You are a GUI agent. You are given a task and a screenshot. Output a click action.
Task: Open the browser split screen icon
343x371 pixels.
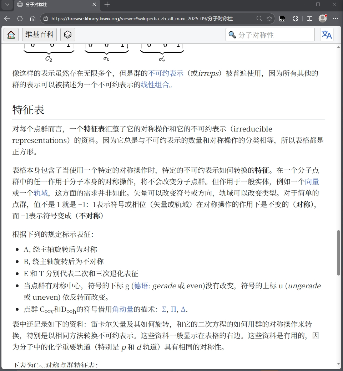coord(309,19)
